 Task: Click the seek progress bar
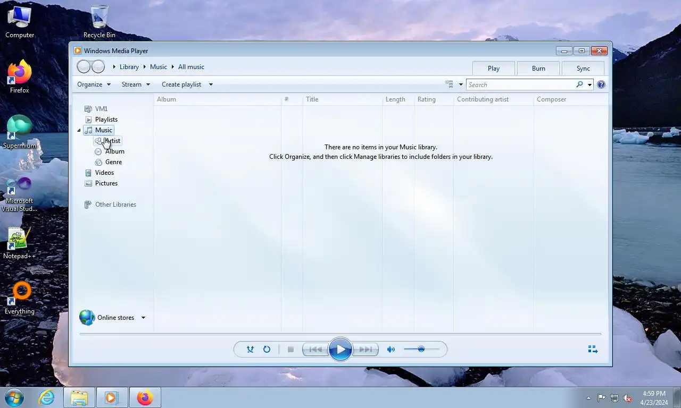(340, 334)
